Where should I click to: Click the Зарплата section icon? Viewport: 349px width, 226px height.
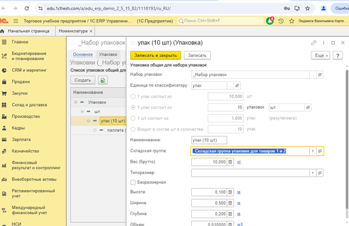(x=4, y=140)
